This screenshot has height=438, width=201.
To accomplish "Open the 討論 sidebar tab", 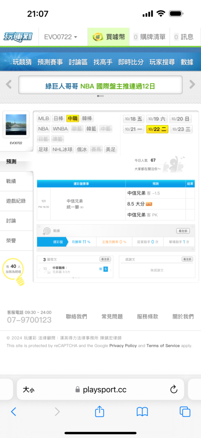I will 16,221.
